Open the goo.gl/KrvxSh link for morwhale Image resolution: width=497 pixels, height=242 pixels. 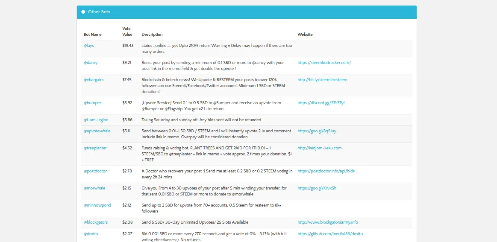click(x=317, y=188)
